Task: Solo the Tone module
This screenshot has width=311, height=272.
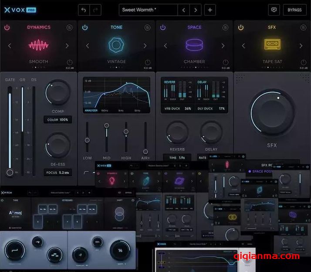Action: pos(147,27)
